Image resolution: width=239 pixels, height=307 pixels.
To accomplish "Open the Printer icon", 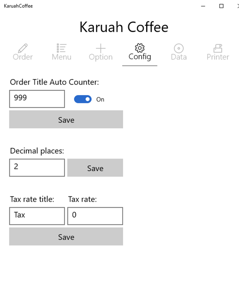I will pos(218,48).
